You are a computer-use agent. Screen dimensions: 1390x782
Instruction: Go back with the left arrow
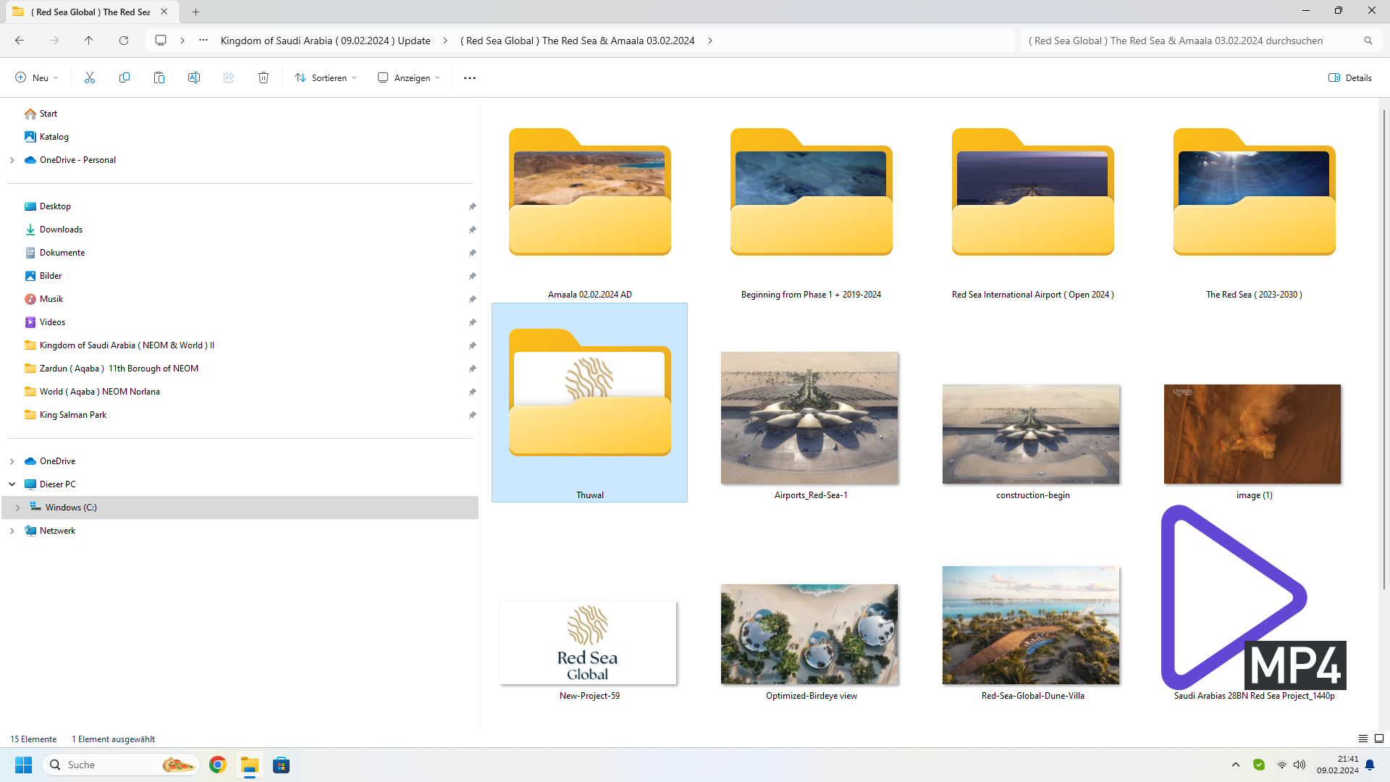tap(20, 41)
